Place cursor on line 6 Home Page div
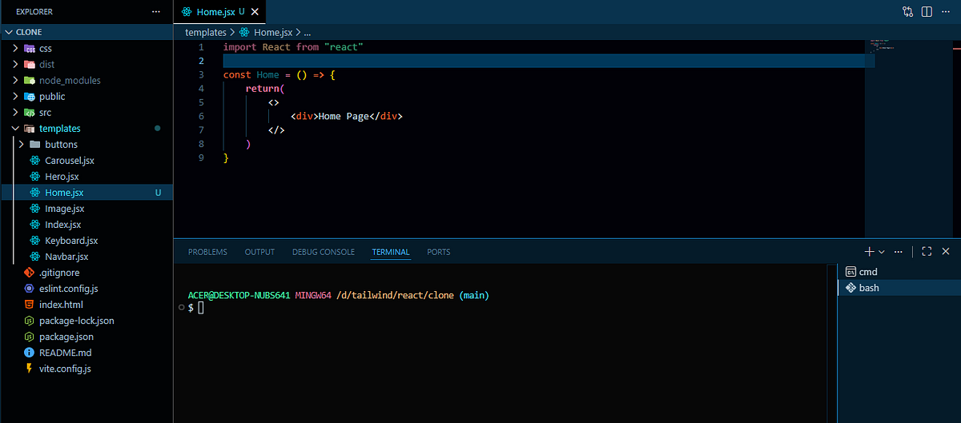The width and height of the screenshot is (961, 423). pos(346,116)
